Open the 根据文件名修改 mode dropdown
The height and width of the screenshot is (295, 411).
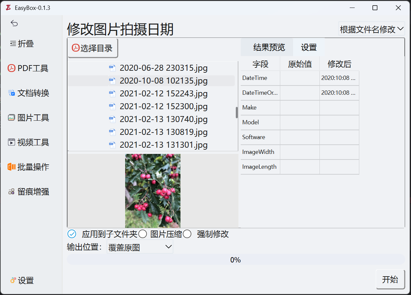[x=371, y=29]
